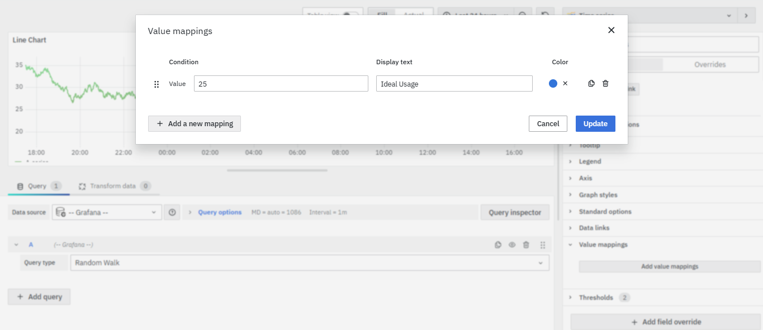Click the Display text input field
The height and width of the screenshot is (330, 763).
[454, 84]
